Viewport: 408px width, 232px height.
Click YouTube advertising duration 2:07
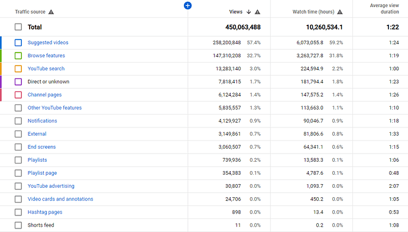394,186
